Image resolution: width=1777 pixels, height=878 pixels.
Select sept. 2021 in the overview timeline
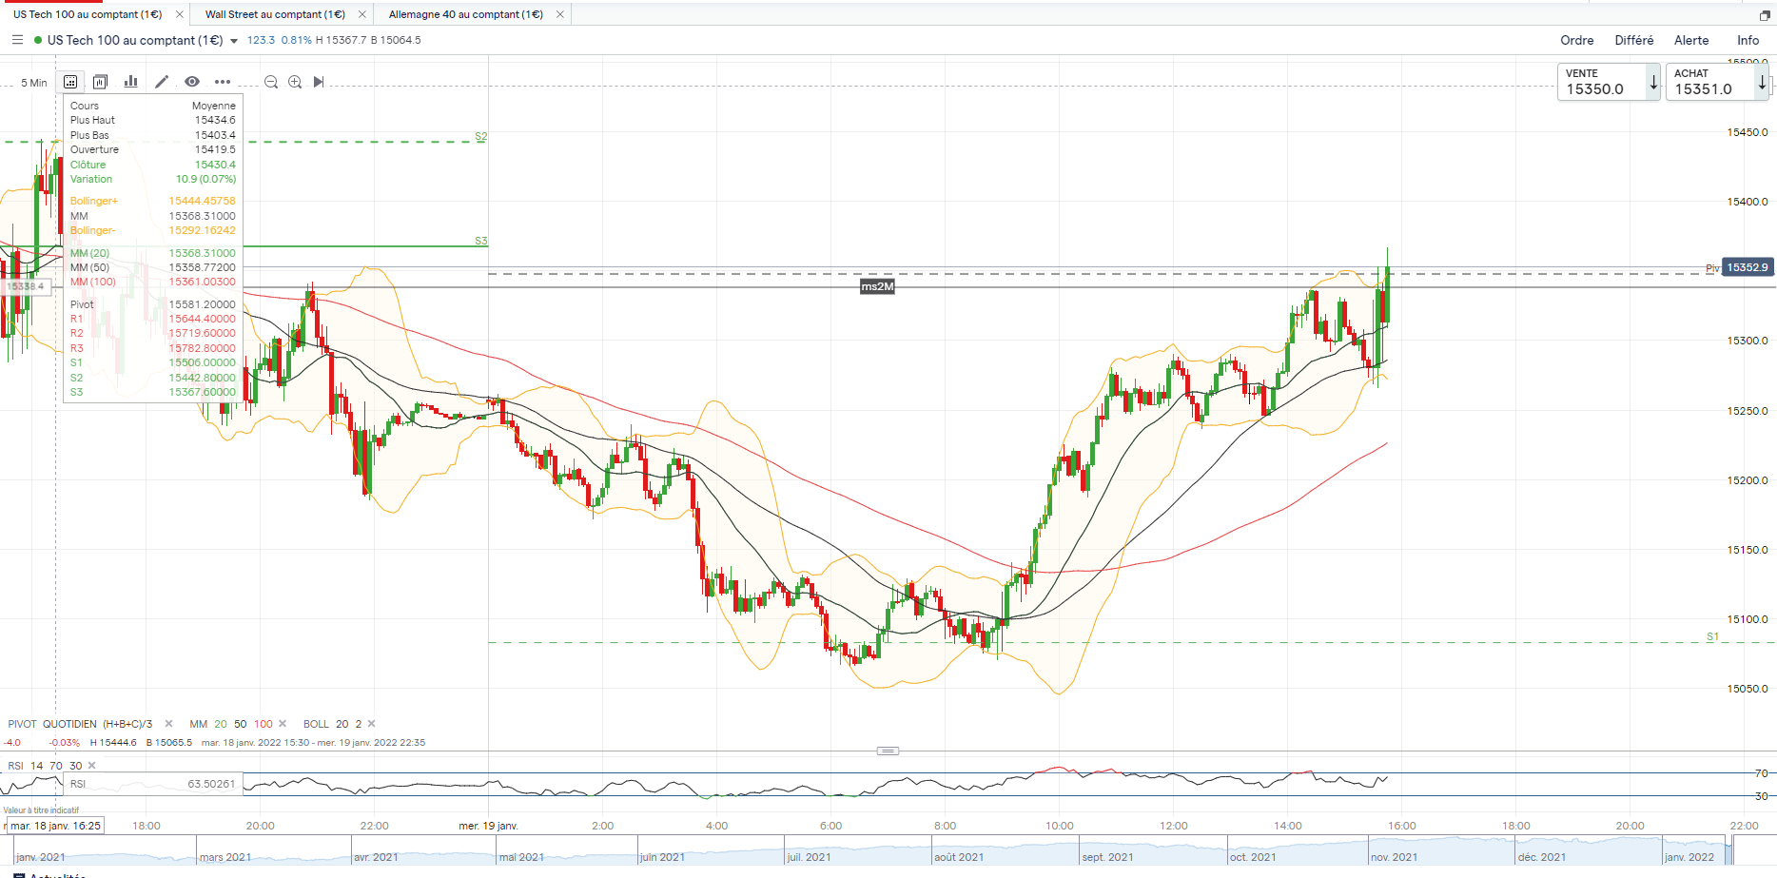coord(1107,857)
